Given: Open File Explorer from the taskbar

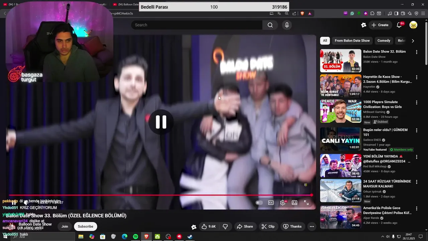Looking at the screenshot, I should (81, 237).
